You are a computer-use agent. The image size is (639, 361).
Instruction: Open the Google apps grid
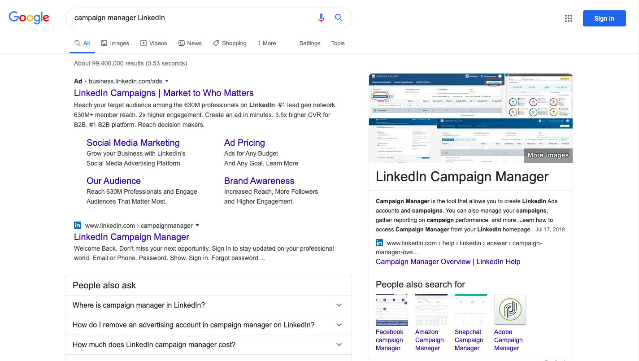569,18
